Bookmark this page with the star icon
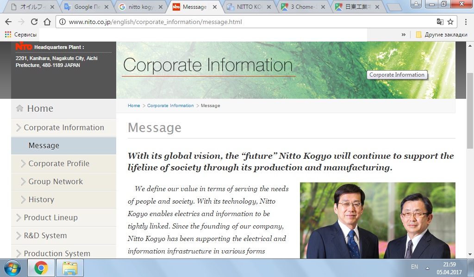This screenshot has height=277, width=474. pos(450,22)
